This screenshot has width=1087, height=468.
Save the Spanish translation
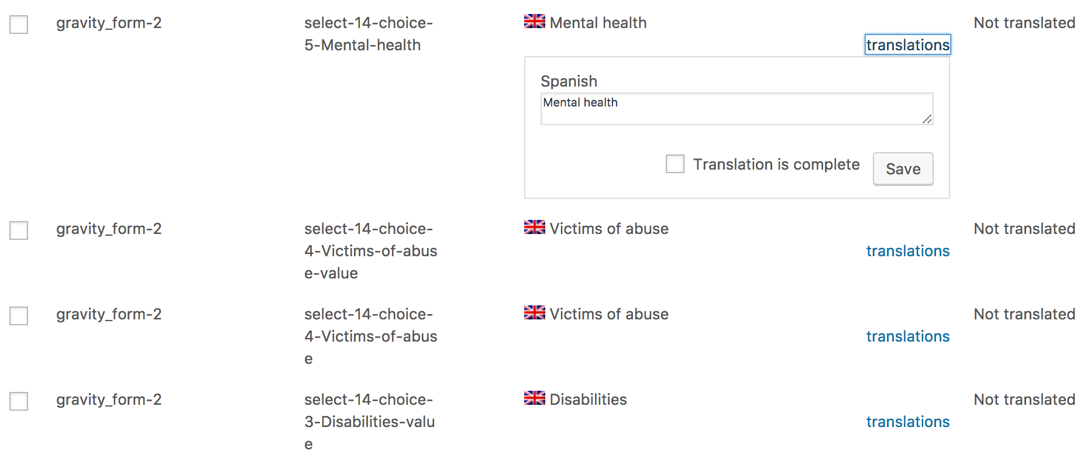[x=903, y=169]
